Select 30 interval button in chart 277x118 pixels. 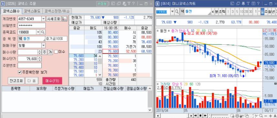click(250, 12)
